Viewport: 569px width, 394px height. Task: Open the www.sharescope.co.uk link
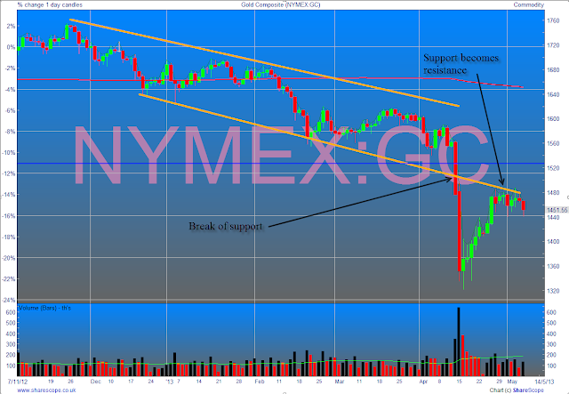46,390
